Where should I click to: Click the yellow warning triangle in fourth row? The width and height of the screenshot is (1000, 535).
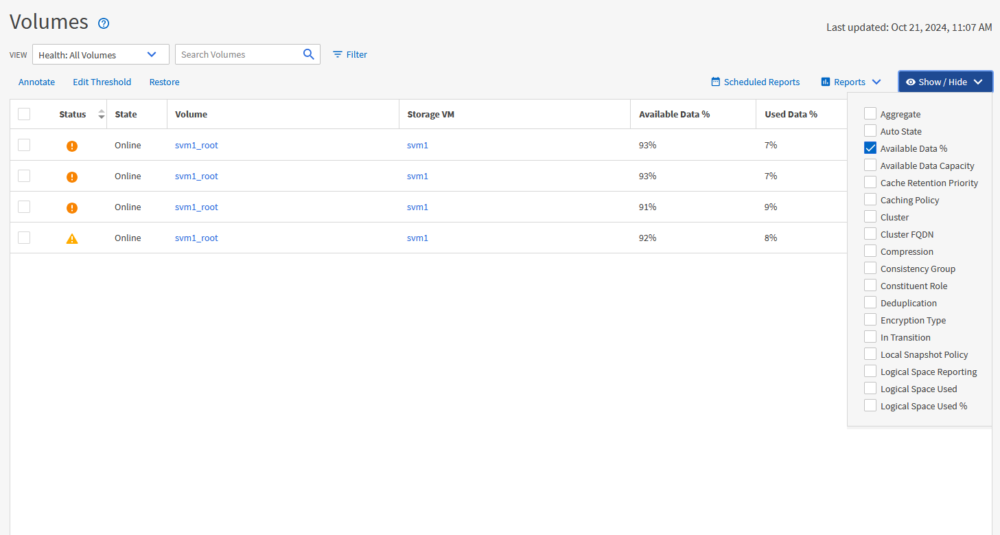tap(72, 238)
